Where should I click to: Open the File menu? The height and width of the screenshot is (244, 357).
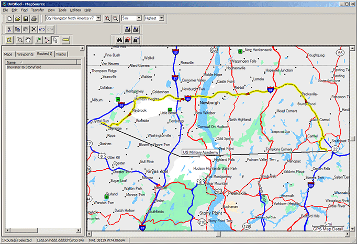point(5,10)
